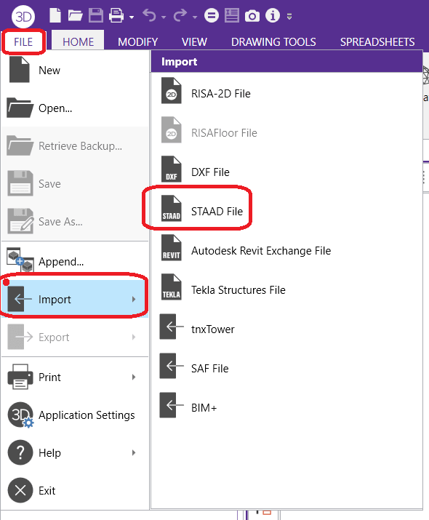Open the FILE tab

(23, 41)
